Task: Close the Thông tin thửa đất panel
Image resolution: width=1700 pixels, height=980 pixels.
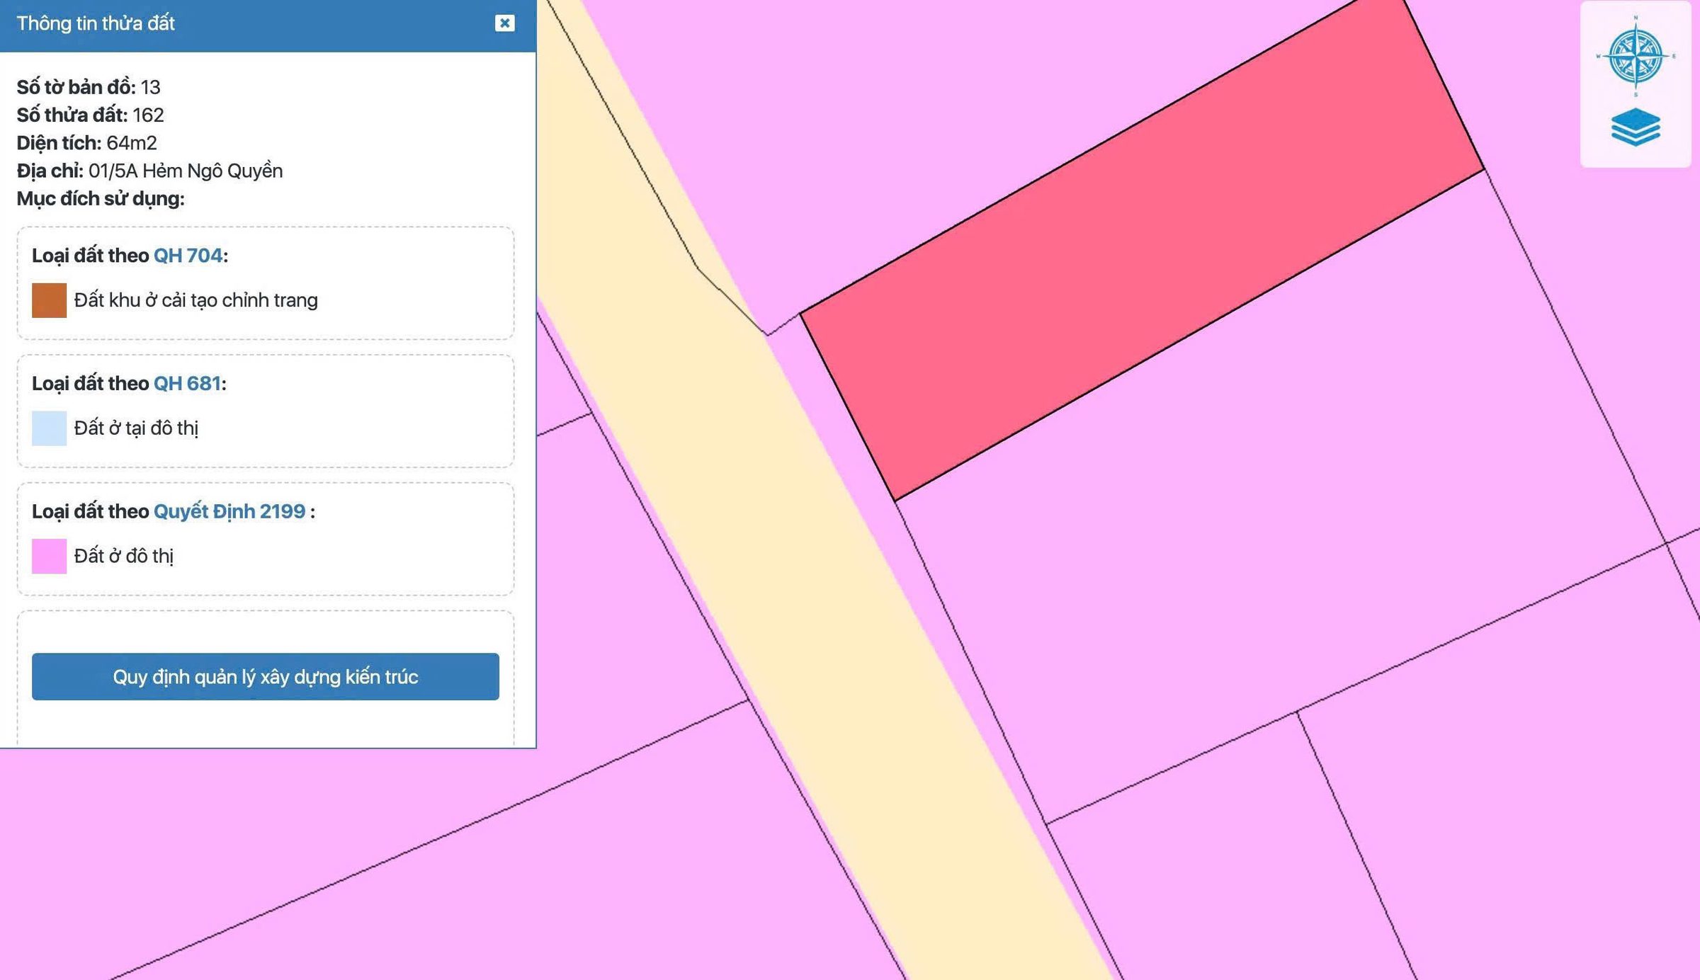Action: (x=504, y=23)
